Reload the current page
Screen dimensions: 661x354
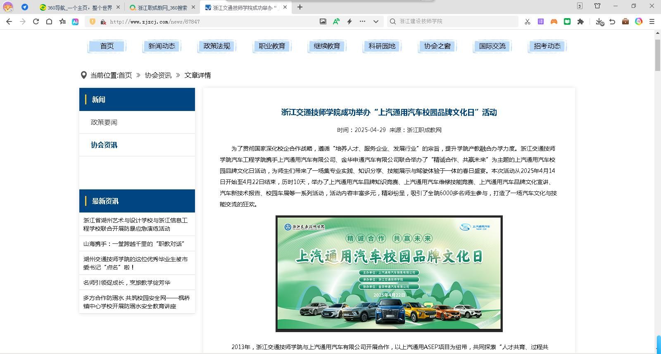(36, 21)
